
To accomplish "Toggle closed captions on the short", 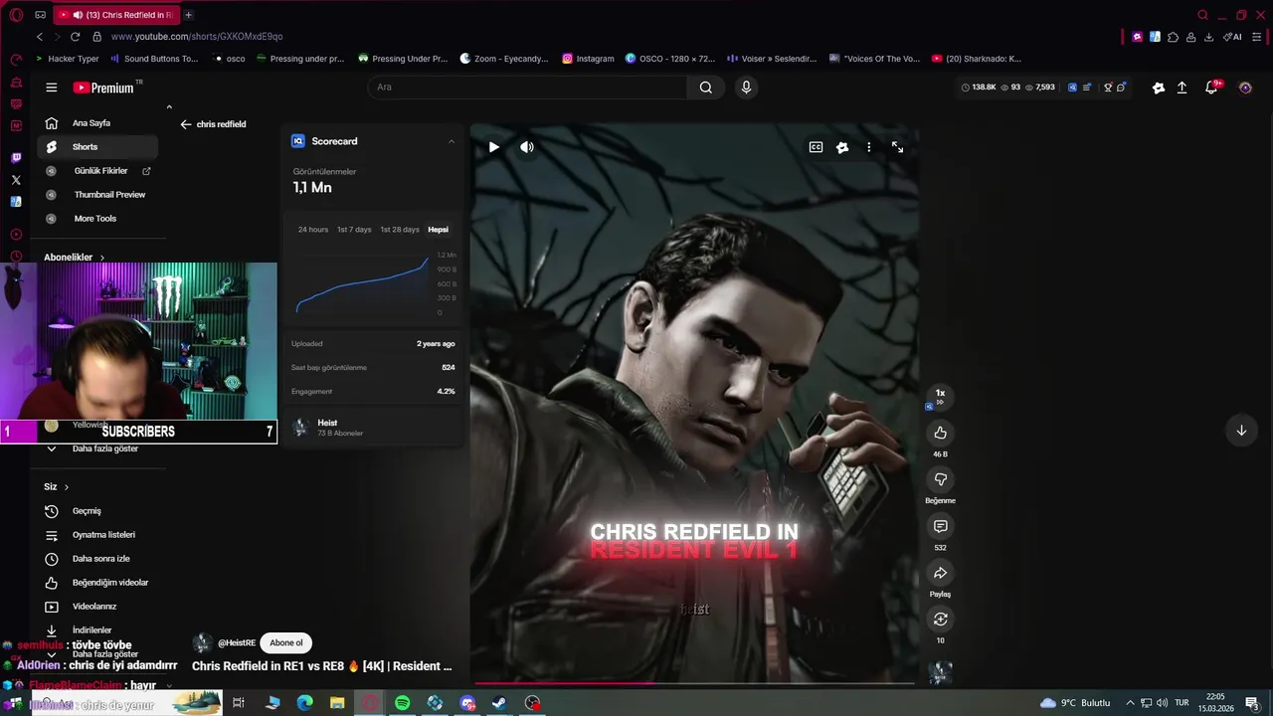I will point(816,147).
